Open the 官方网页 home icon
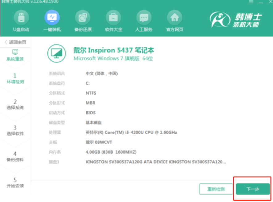The image size is (273, 202). tap(175, 18)
